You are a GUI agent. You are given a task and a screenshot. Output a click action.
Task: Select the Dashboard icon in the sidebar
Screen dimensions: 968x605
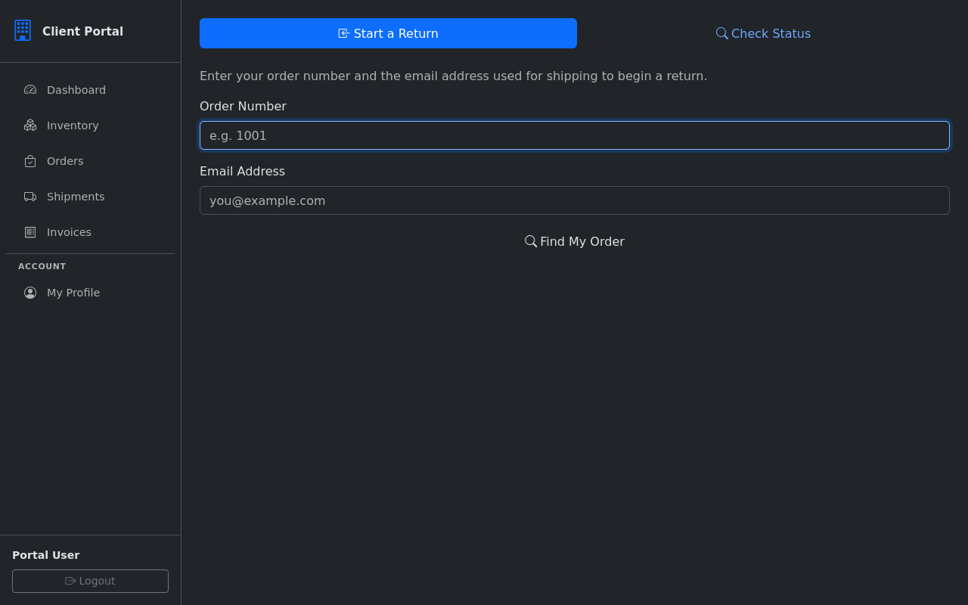coord(30,89)
